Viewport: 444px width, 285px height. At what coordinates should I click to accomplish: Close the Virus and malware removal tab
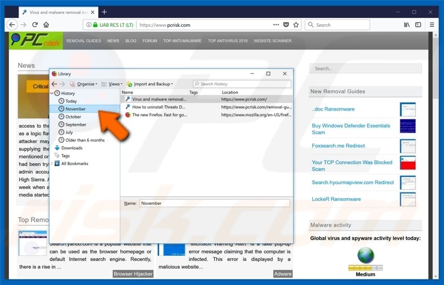[x=93, y=12]
